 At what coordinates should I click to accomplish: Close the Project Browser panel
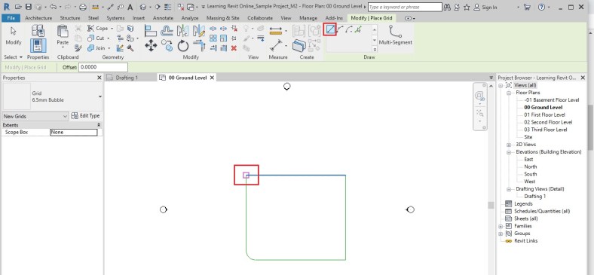(x=583, y=78)
